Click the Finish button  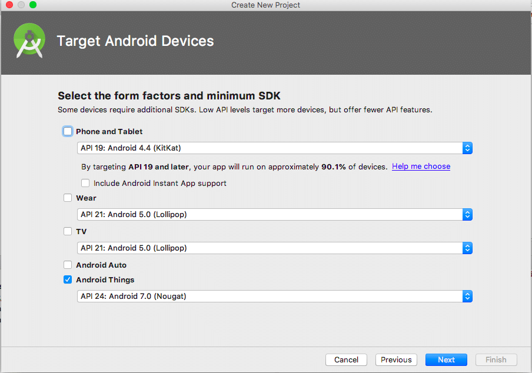click(496, 360)
